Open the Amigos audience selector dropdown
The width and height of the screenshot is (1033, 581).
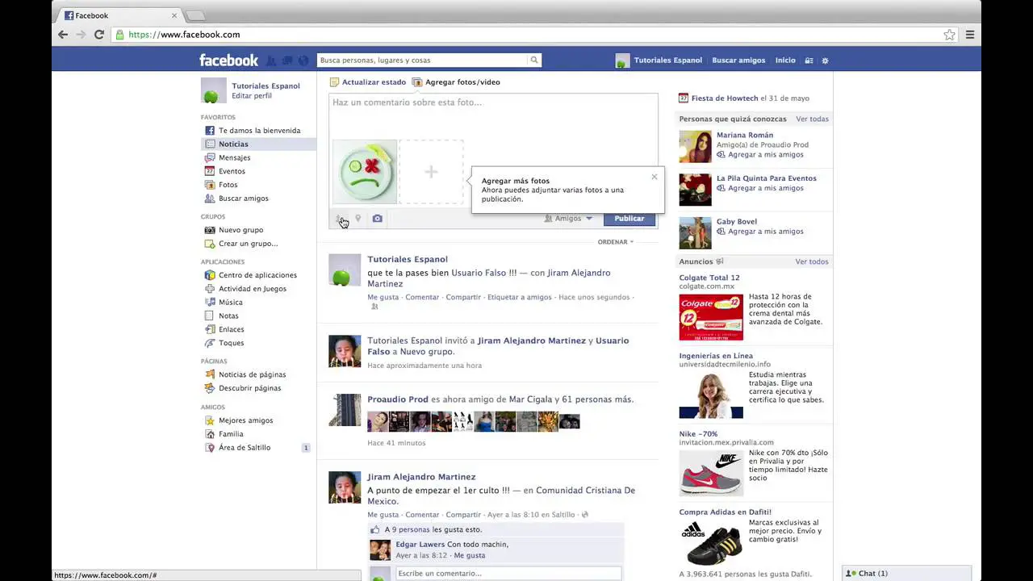(x=569, y=219)
